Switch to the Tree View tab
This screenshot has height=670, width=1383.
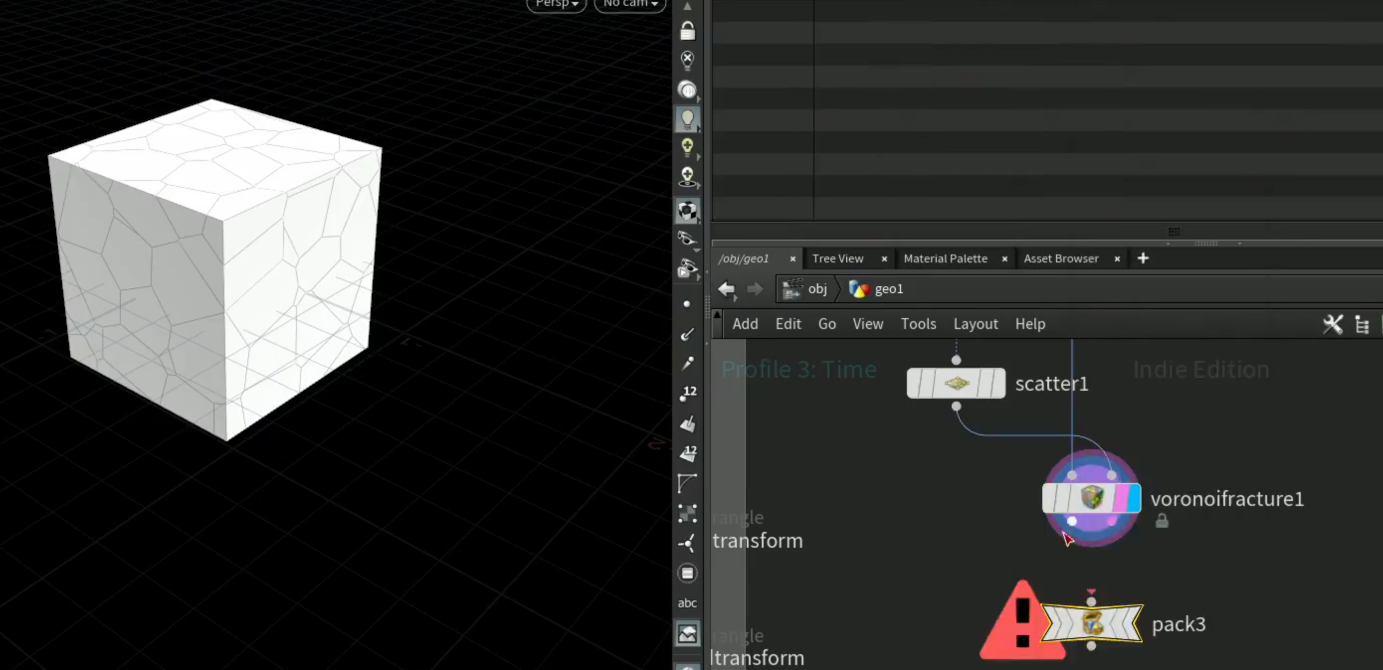(838, 258)
